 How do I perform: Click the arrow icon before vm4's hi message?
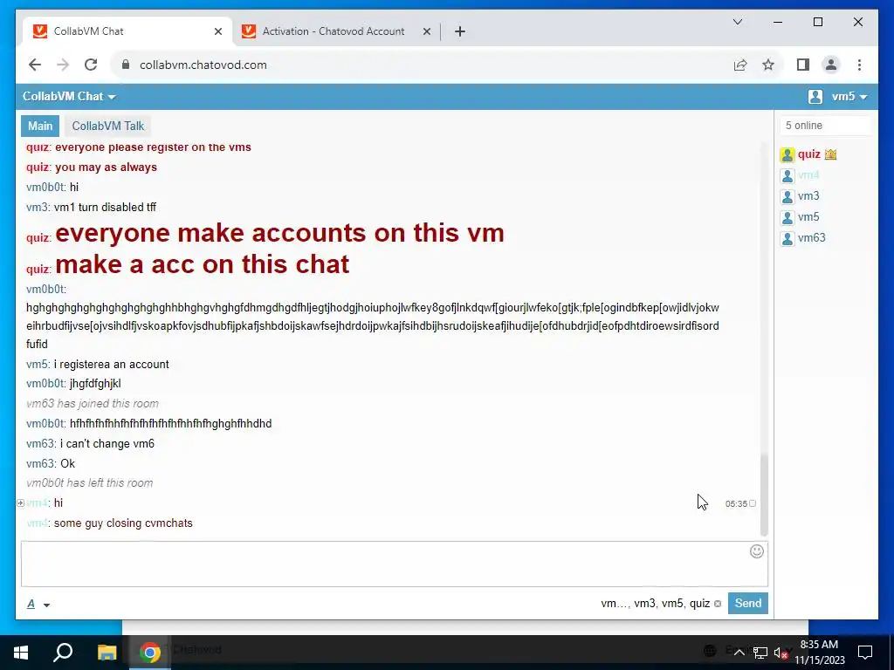point(21,503)
